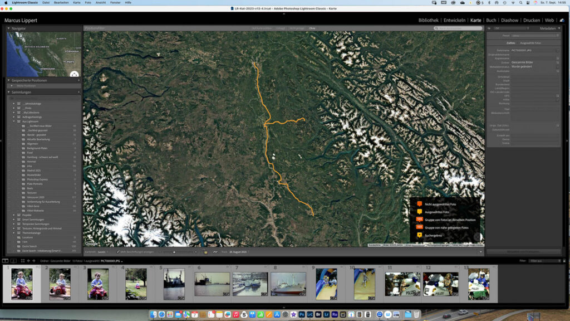The width and height of the screenshot is (570, 321).
Task: Click the main window display icon 1
Action: point(5,261)
